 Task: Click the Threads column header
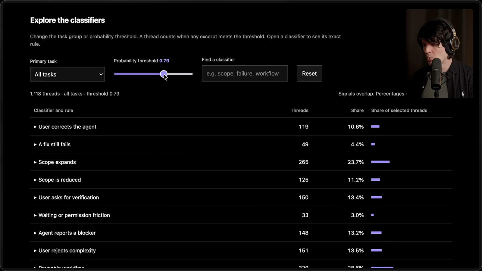click(x=299, y=111)
